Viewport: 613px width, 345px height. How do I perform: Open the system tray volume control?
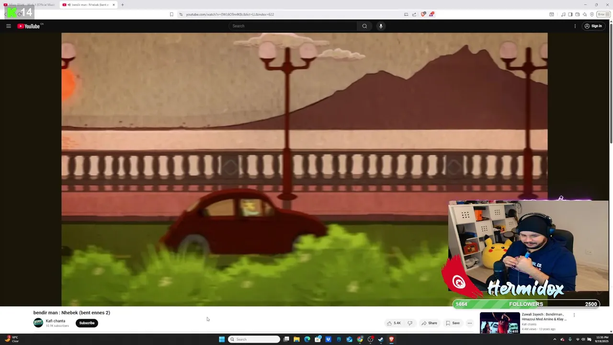coord(583,339)
